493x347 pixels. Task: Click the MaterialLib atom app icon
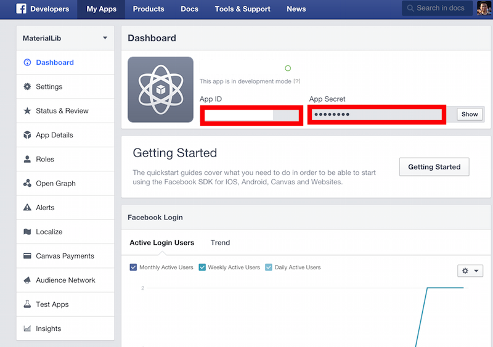(x=160, y=89)
